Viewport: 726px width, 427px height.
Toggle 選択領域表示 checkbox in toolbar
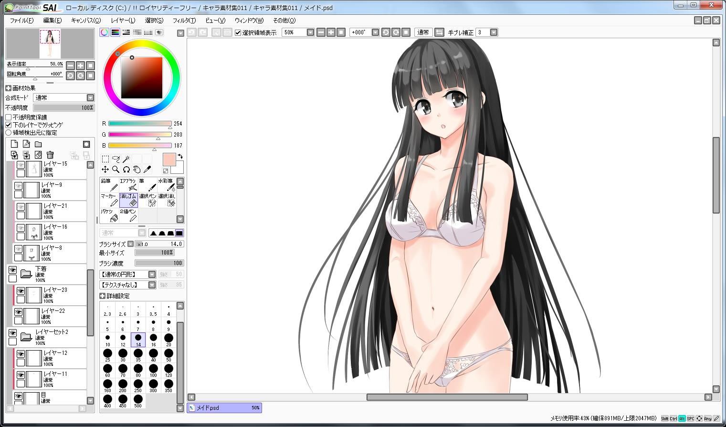[x=238, y=32]
